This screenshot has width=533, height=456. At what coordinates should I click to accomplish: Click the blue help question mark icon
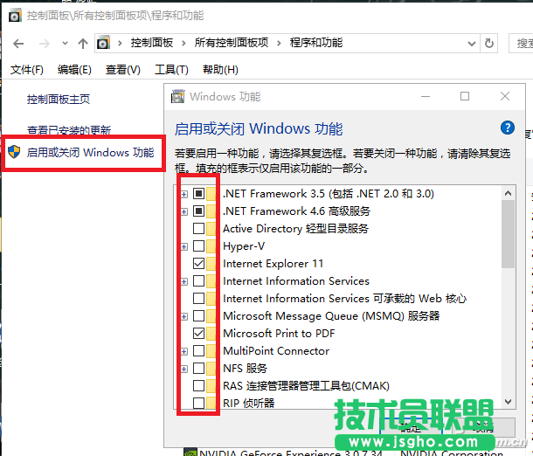[508, 128]
